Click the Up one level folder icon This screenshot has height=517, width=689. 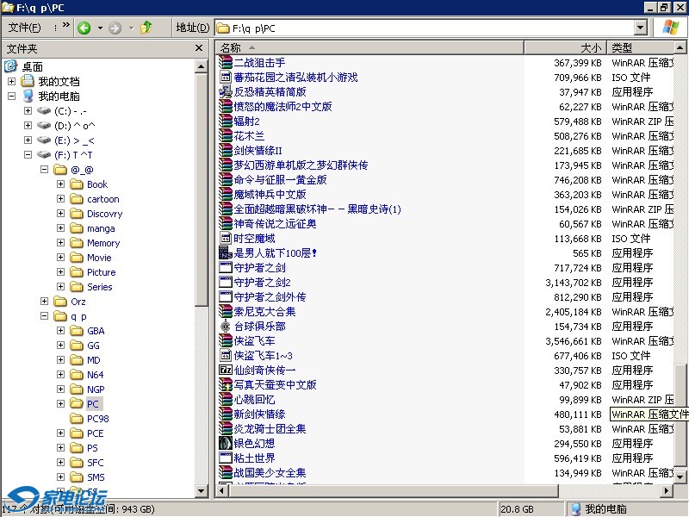pyautogui.click(x=146, y=28)
